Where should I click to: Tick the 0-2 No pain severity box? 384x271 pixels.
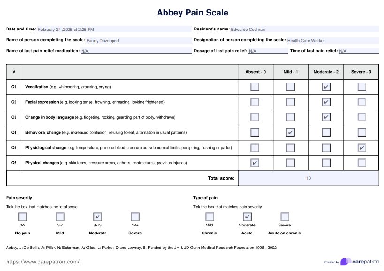pos(23,217)
